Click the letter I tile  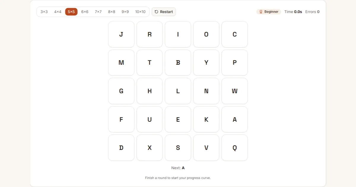click(178, 34)
